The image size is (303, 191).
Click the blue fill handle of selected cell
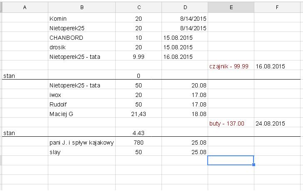coord(254,164)
